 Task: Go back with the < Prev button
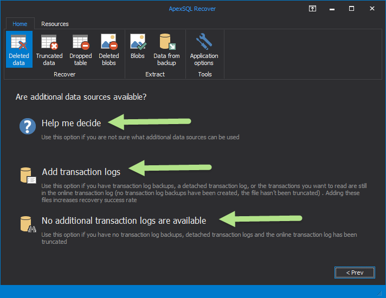[x=355, y=273]
